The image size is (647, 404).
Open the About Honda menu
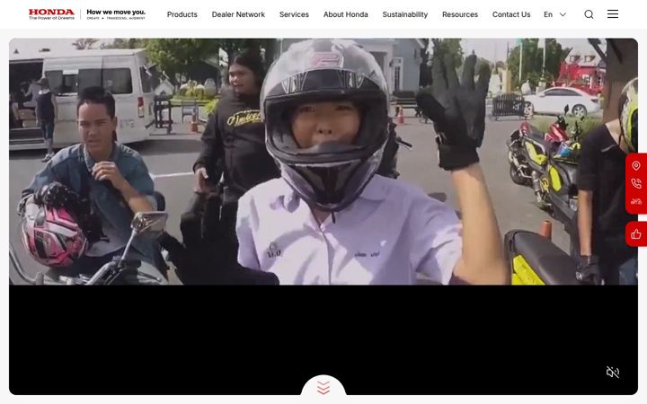pyautogui.click(x=345, y=14)
